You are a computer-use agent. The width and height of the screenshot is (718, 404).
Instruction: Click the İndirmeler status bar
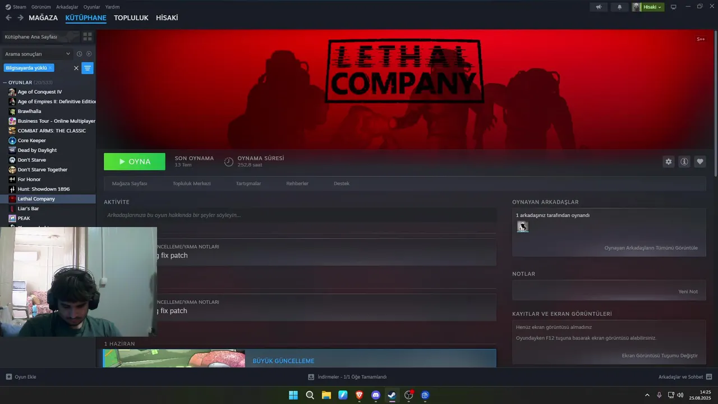click(x=347, y=377)
